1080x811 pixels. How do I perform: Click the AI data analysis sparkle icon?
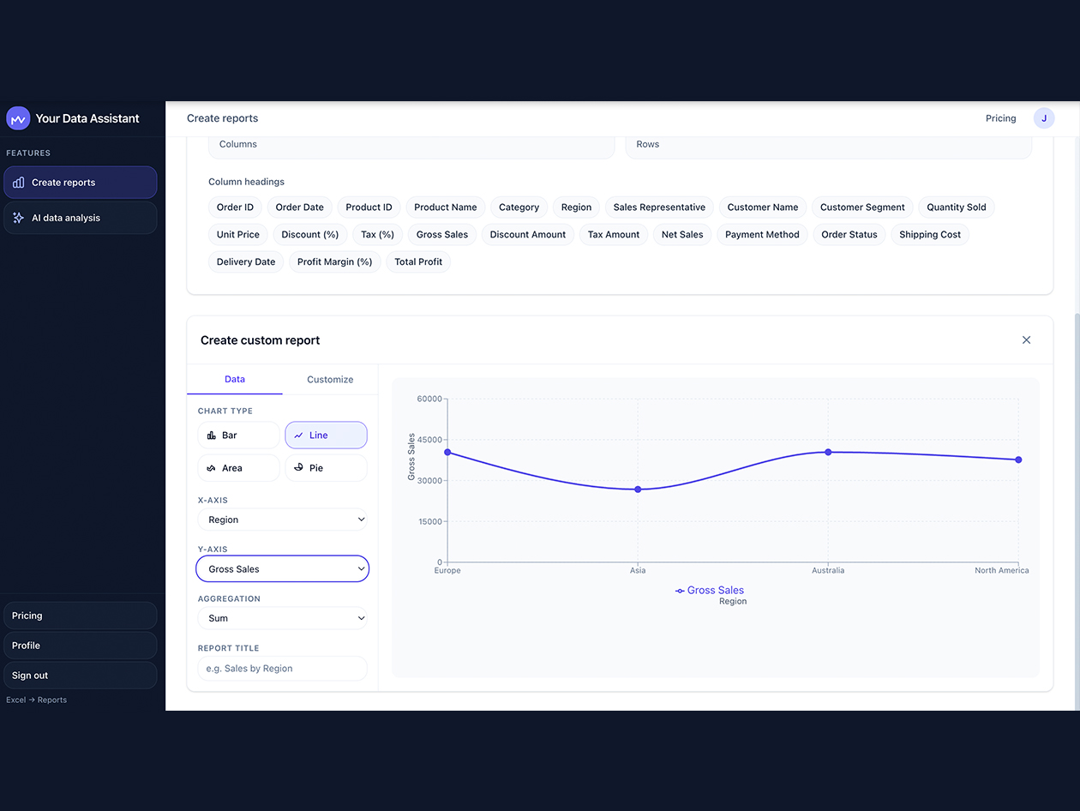click(18, 217)
